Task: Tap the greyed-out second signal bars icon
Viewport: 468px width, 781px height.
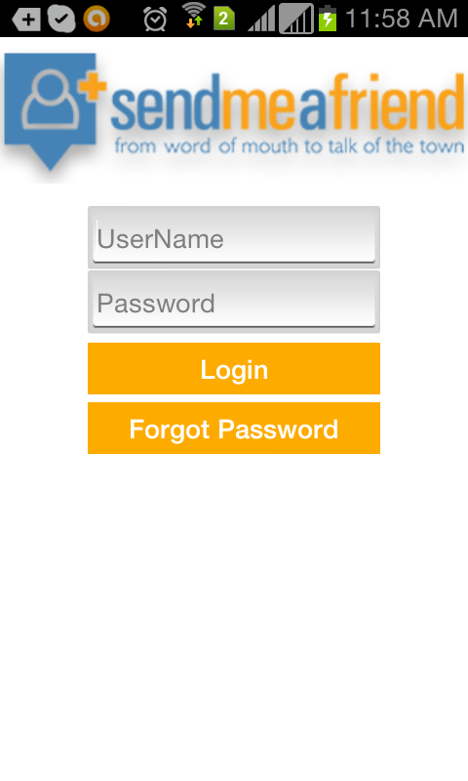Action: click(296, 19)
